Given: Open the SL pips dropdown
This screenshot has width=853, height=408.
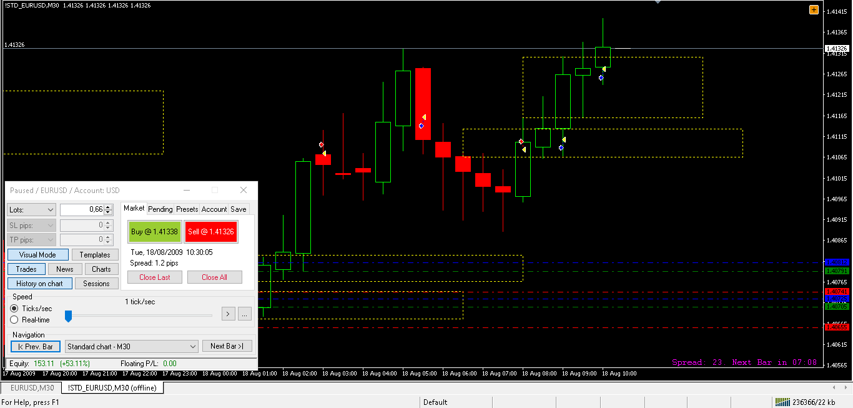Looking at the screenshot, I should (x=31, y=225).
